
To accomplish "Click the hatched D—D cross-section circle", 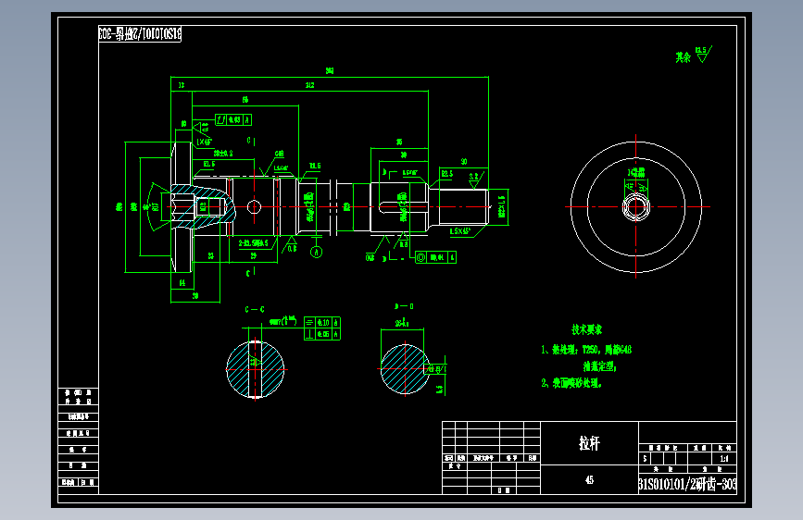I will (405, 368).
